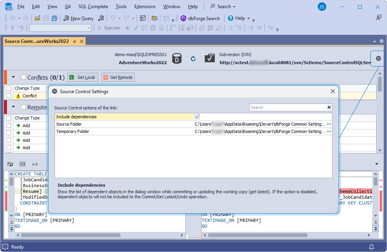Browse Temporary Folder path ellipsis button
This screenshot has width=387, height=252.
pos(329,131)
